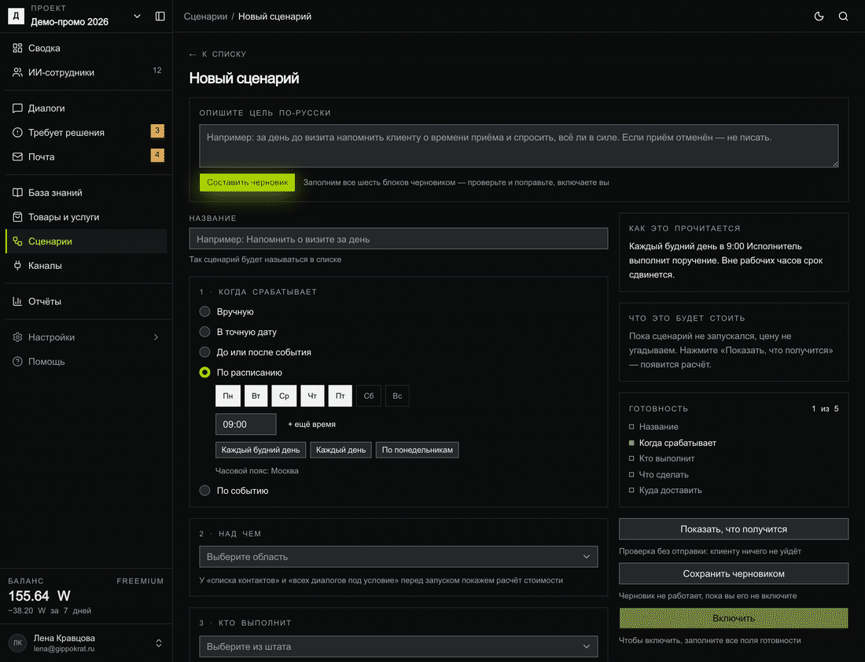Open the Сценарии section in the sidebar
865x662 pixels.
point(86,241)
